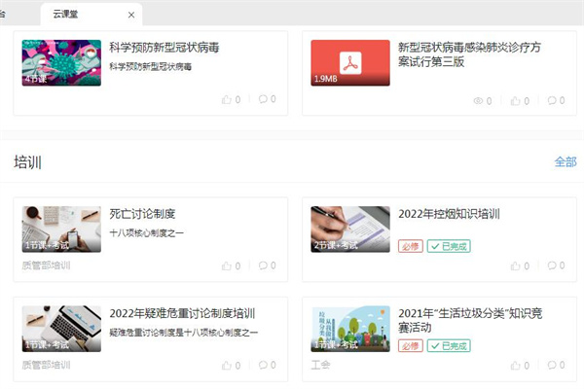
Task: Like the 新型冠状病毒感染肺炎诊疗方案 document
Action: click(x=516, y=99)
